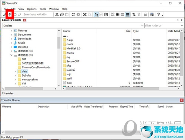Click the Enter host input field
The width and height of the screenshot is (185, 140).
coord(38,14)
